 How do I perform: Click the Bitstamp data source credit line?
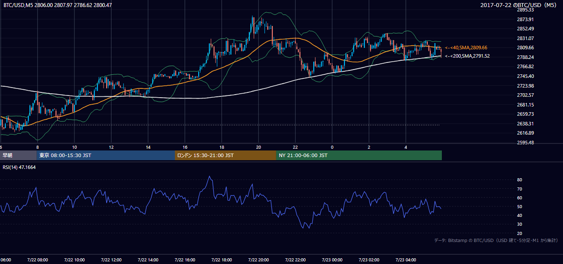pos(496,240)
